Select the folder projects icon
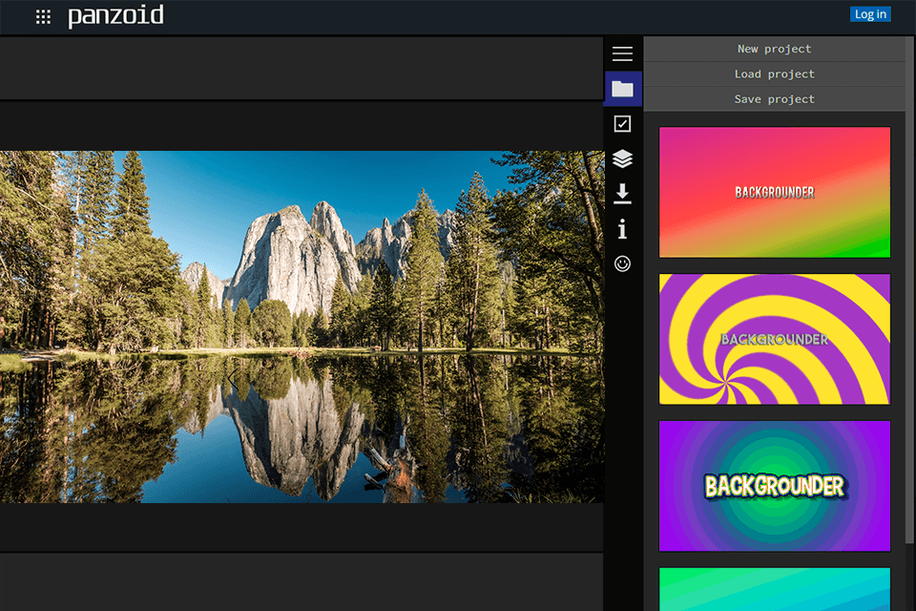 click(x=622, y=89)
